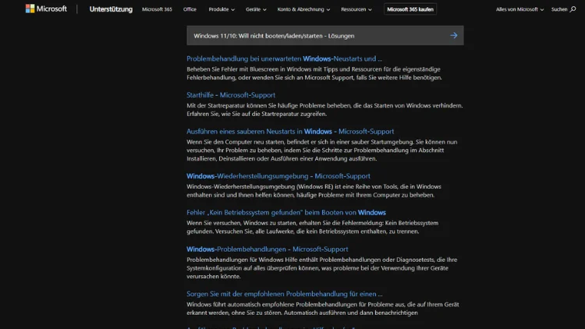Click the Microsoft logo icon
This screenshot has height=329, width=585.
(x=30, y=9)
